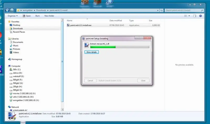The width and height of the screenshot is (210, 124).
Task: Click the paint.net.4.2.1.install.exe file icon in list
Action: 68,25
